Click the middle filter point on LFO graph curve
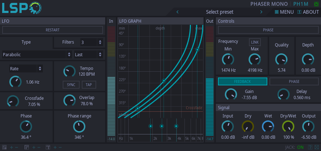The height and width of the screenshot is (151, 321). pos(164,81)
